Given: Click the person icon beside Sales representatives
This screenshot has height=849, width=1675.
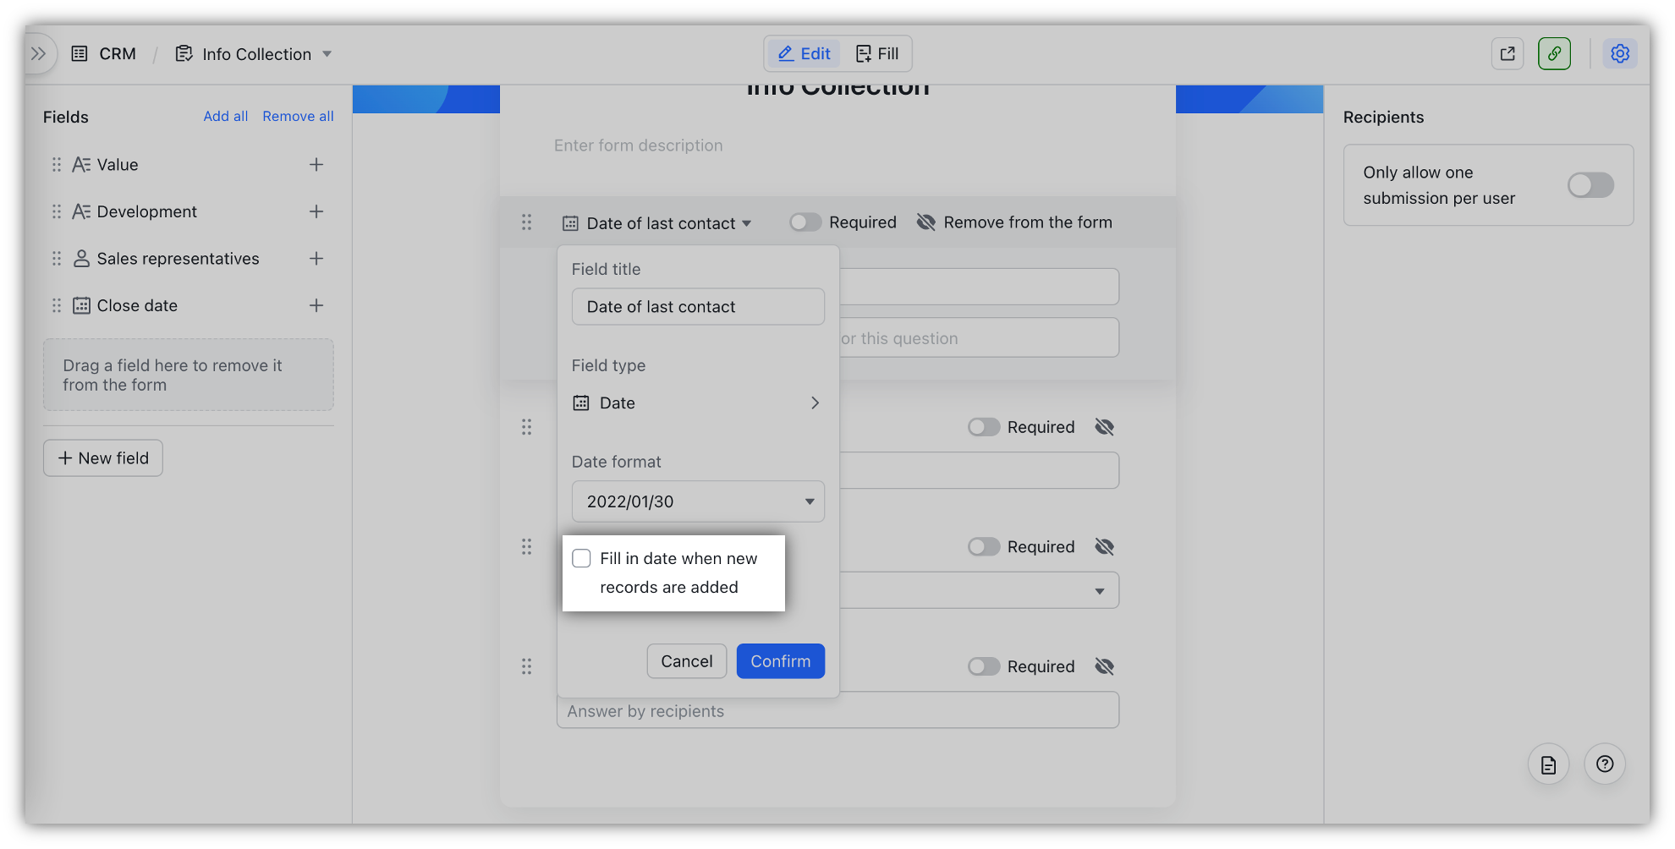Looking at the screenshot, I should coord(80,258).
